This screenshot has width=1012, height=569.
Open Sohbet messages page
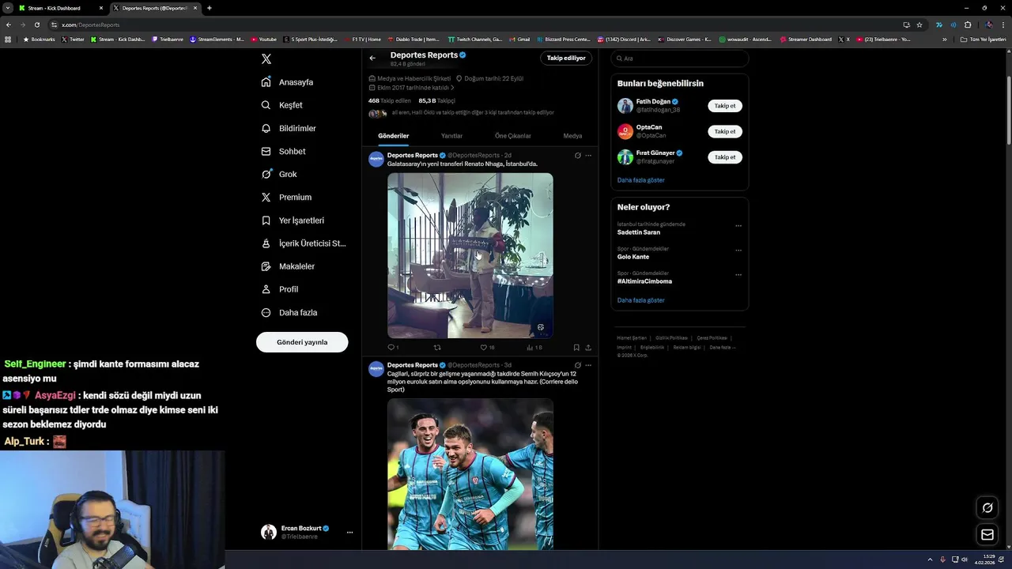point(283,151)
